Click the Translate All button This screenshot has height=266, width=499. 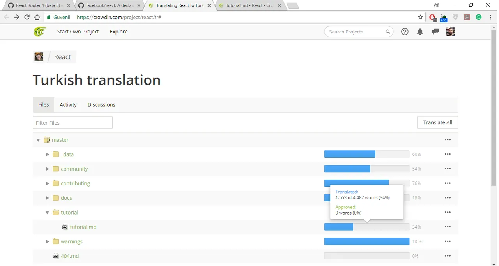(437, 122)
